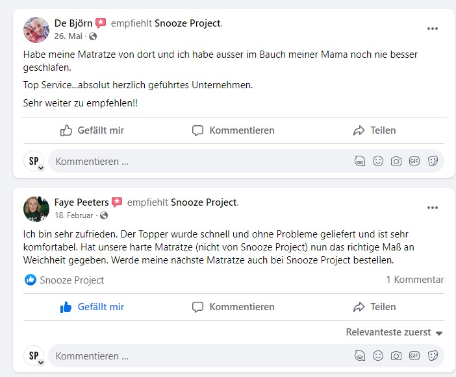Open De Björn's profile picture
This screenshot has width=456, height=377.
(36, 30)
